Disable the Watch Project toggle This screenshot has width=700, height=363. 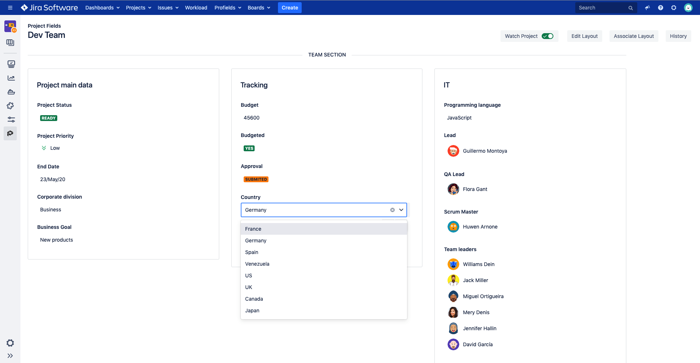548,36
